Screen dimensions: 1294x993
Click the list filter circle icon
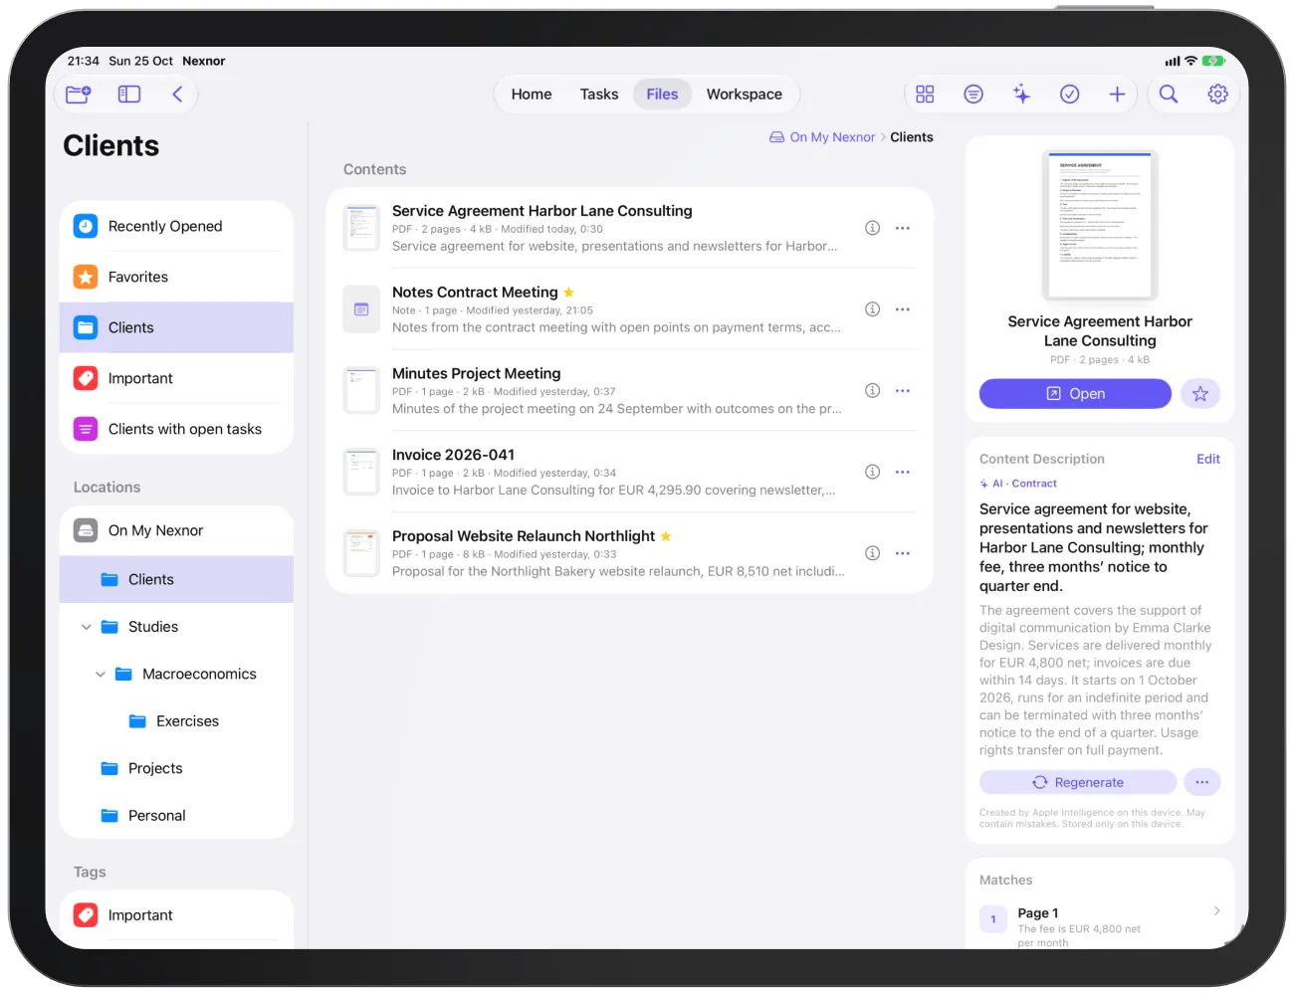pos(973,95)
